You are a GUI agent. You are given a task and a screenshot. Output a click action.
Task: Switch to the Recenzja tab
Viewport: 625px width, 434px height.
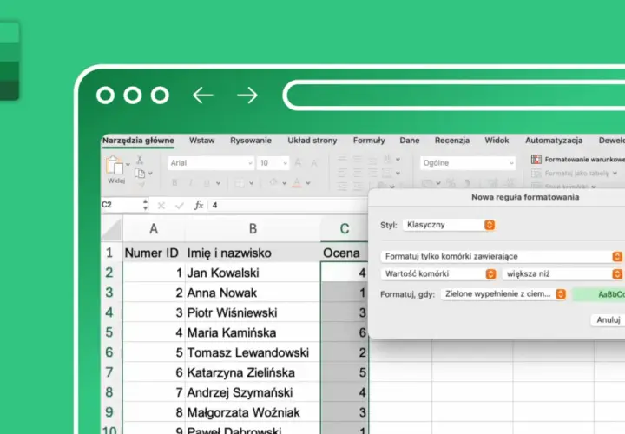(x=452, y=141)
